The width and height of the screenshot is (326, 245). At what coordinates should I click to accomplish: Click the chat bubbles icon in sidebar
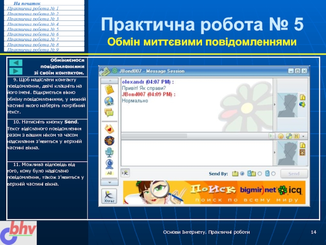(109, 113)
